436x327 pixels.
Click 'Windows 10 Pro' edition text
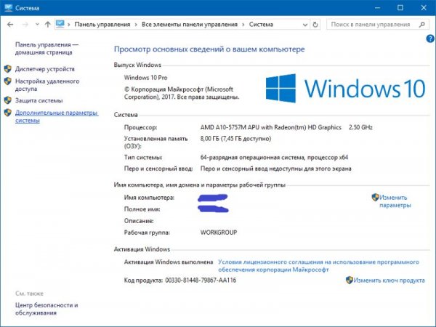[x=146, y=78]
